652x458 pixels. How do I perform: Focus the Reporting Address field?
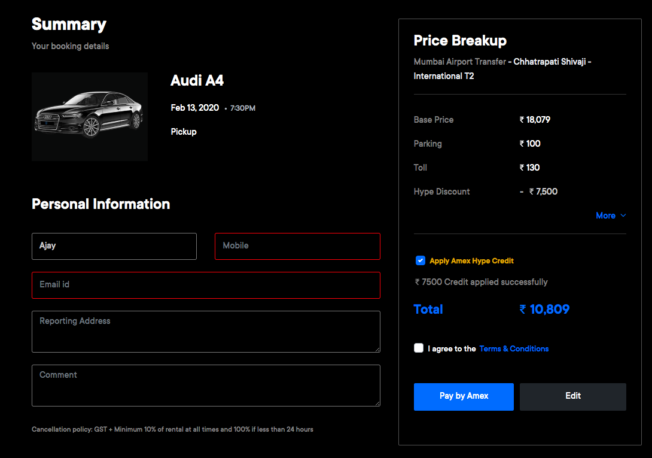tap(206, 332)
